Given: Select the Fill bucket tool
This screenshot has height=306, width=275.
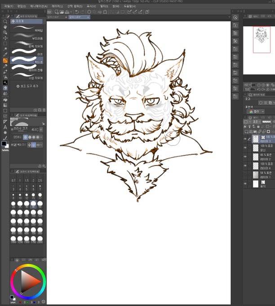Looking at the screenshot, I should [x=5, y=99].
